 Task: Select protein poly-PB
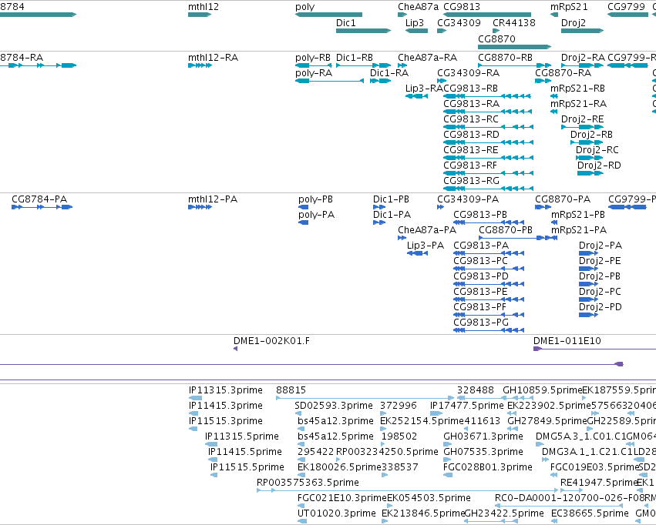pos(315,199)
